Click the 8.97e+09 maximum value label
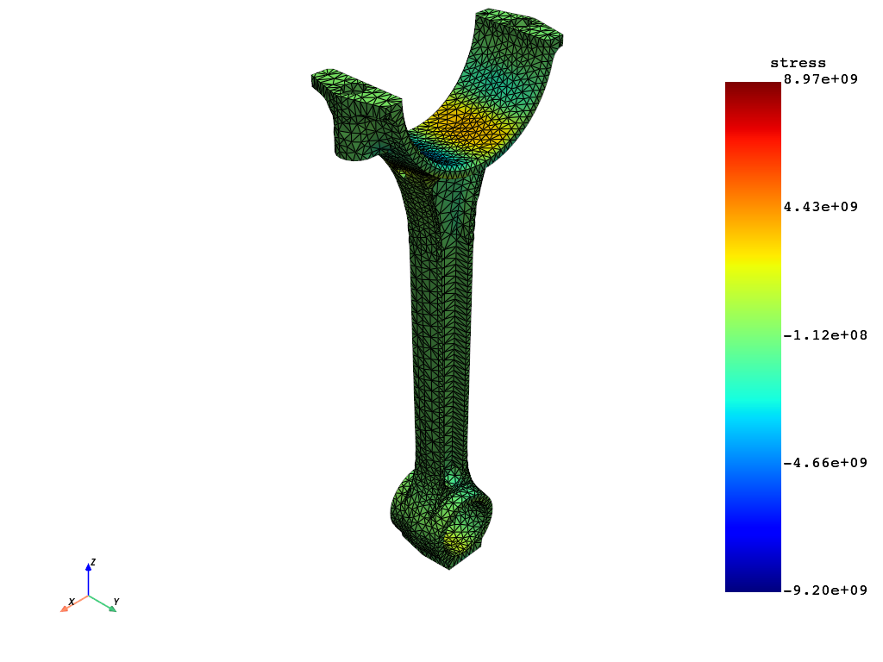This screenshot has height=662, width=883. click(x=821, y=78)
